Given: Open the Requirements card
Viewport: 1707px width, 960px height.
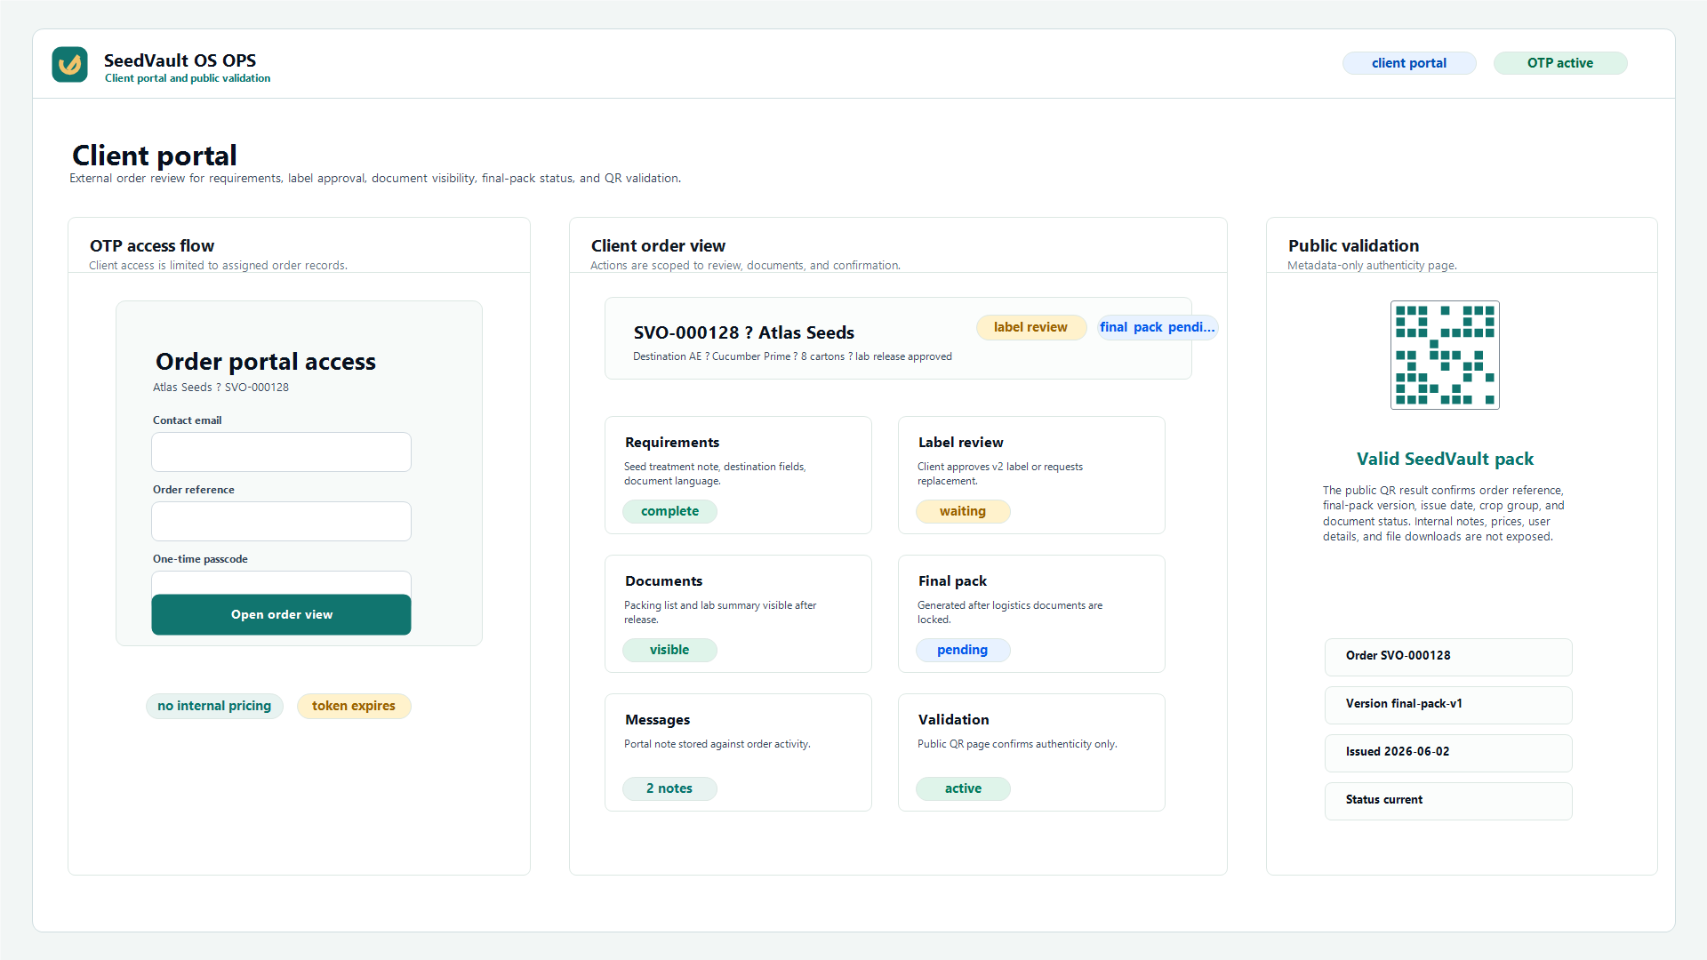Looking at the screenshot, I should click(738, 475).
